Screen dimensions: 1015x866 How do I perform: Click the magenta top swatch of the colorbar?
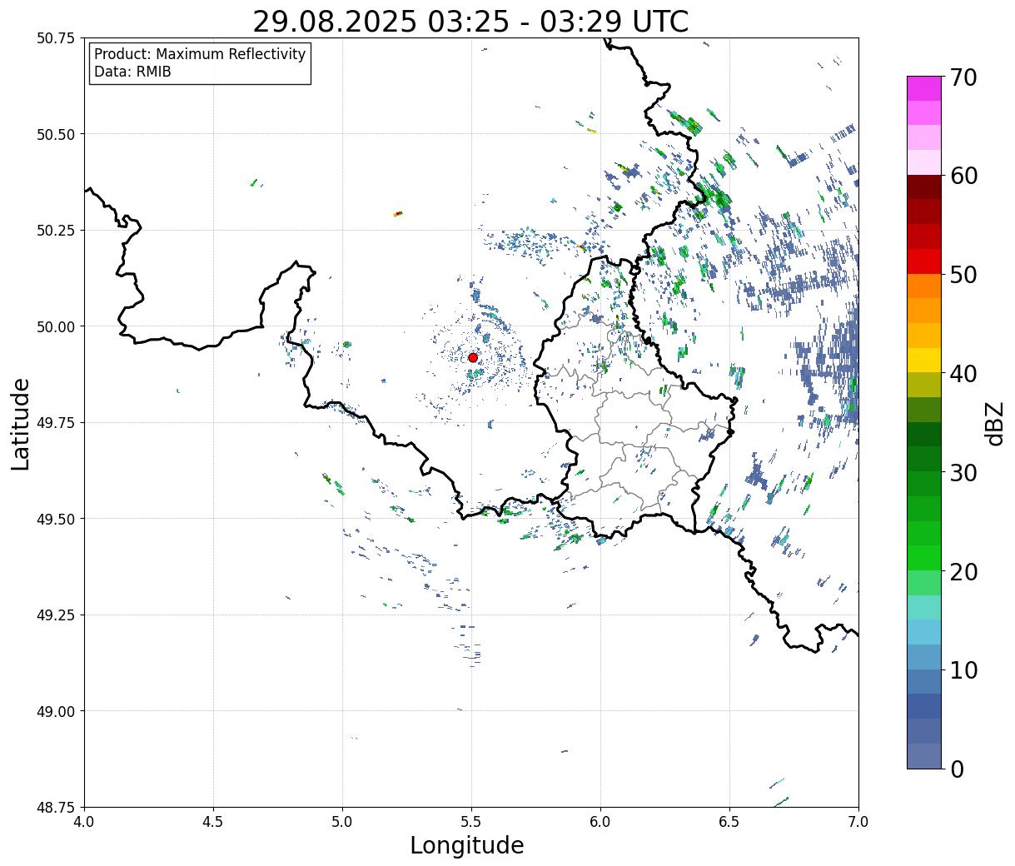pos(924,88)
